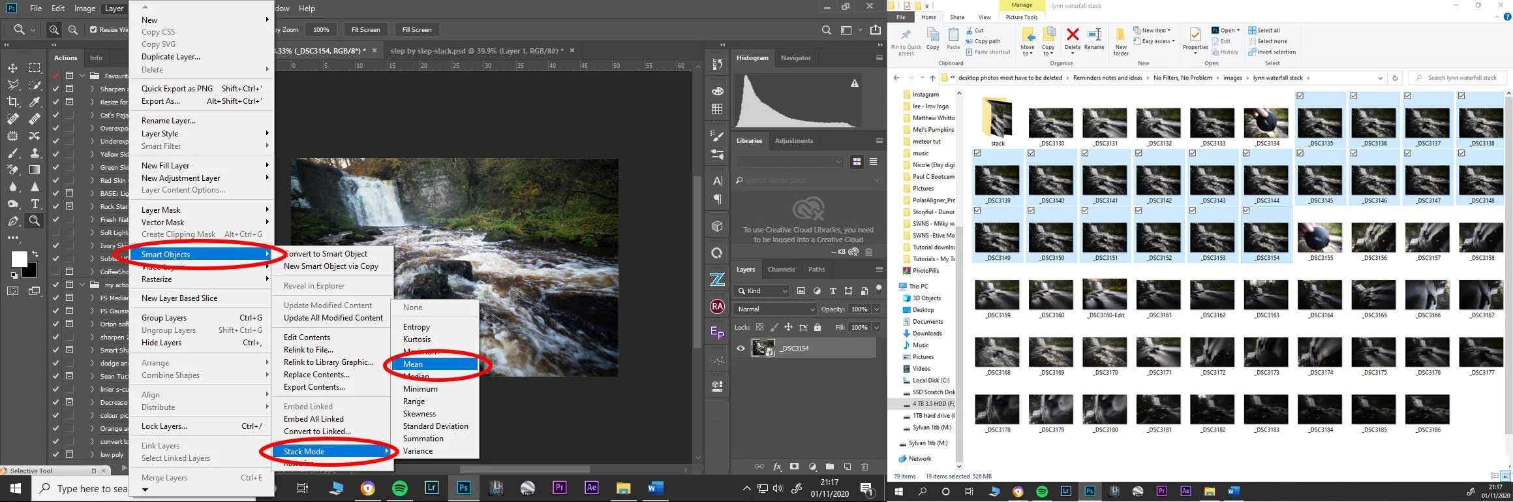This screenshot has width=1513, height=502.
Task: Click the lock all layer padlock icon
Action: point(818,327)
